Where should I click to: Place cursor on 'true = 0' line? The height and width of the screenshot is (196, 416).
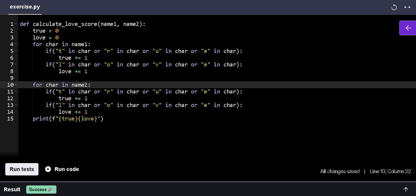tap(46, 31)
